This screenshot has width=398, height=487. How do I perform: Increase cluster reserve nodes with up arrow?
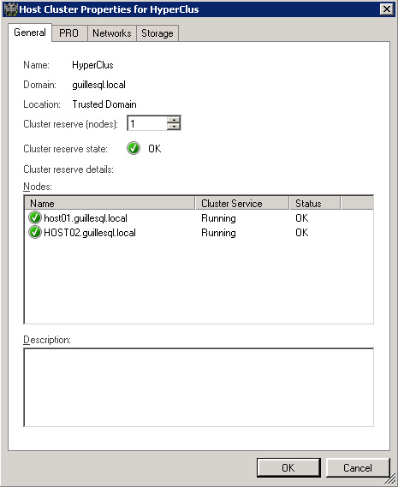[x=174, y=120]
